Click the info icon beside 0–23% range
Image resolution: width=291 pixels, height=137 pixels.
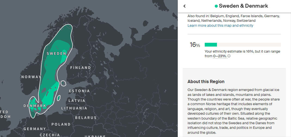(229, 56)
